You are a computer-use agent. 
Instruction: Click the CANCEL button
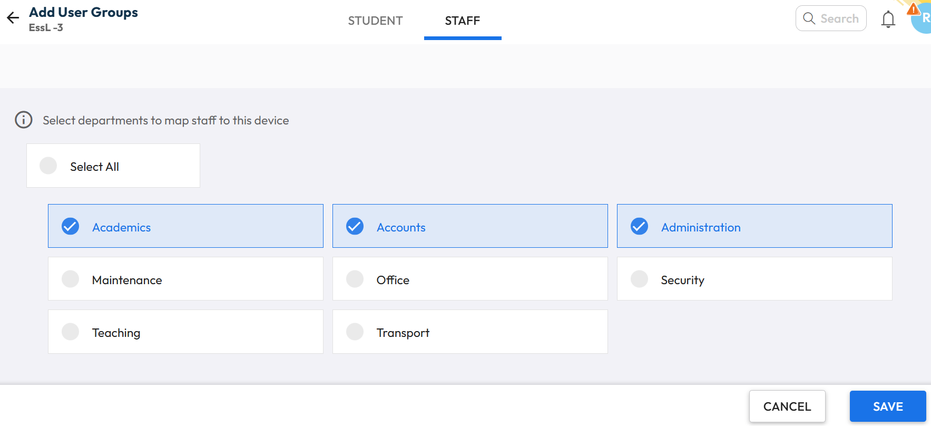click(787, 406)
